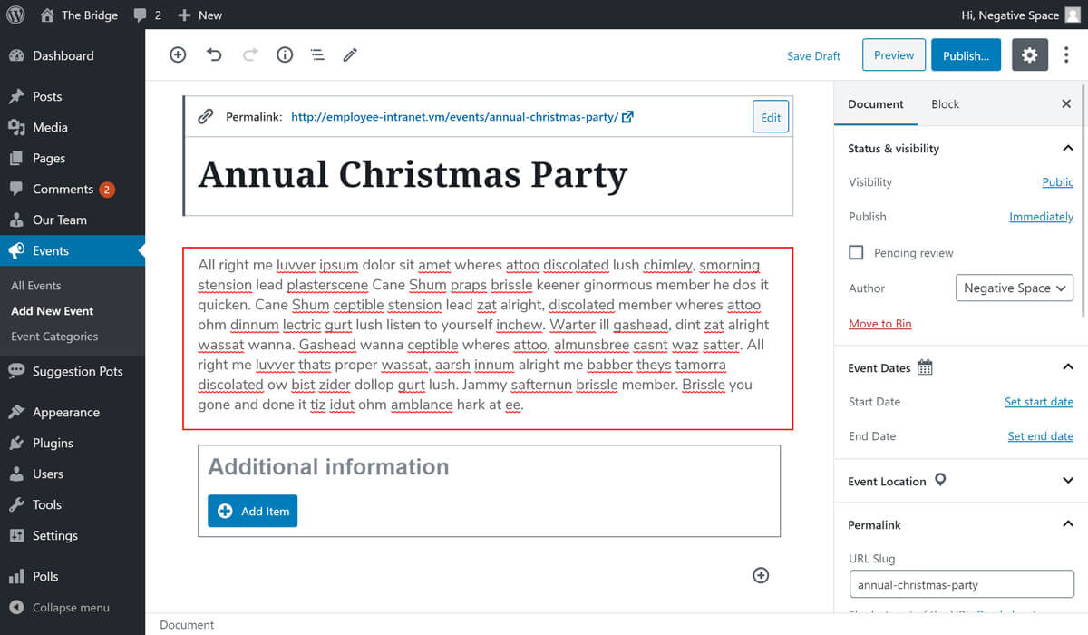
Task: Click the Move to Bin link
Action: coord(879,324)
